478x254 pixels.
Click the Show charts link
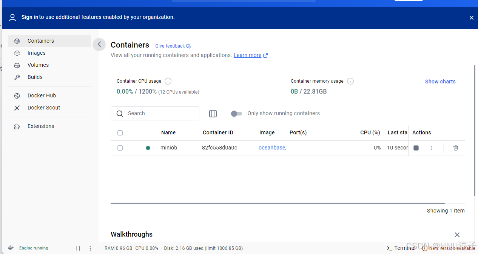[x=440, y=82]
